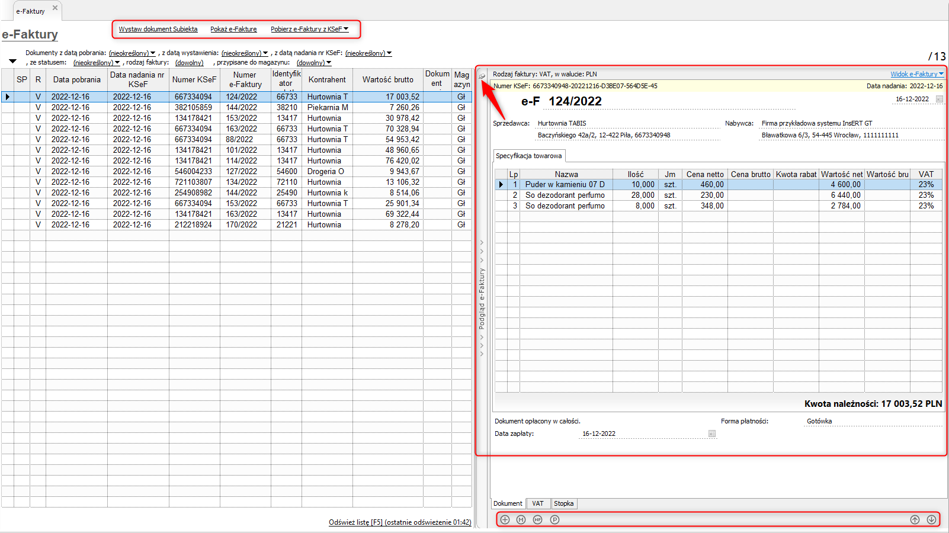The image size is (949, 533).
Task: Select the Piekarnia M invoice 144/2022 row
Action: (x=237, y=108)
